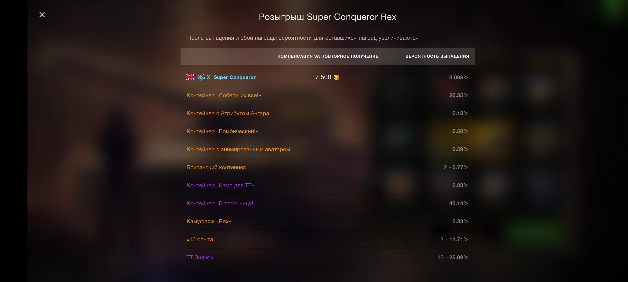Click the British flag icon

tap(191, 77)
